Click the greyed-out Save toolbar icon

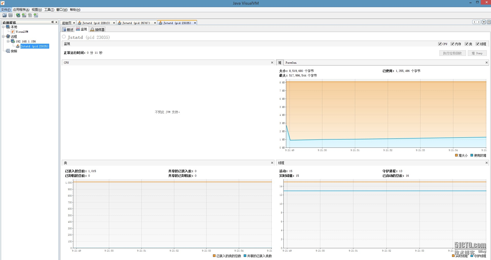[x=11, y=15]
